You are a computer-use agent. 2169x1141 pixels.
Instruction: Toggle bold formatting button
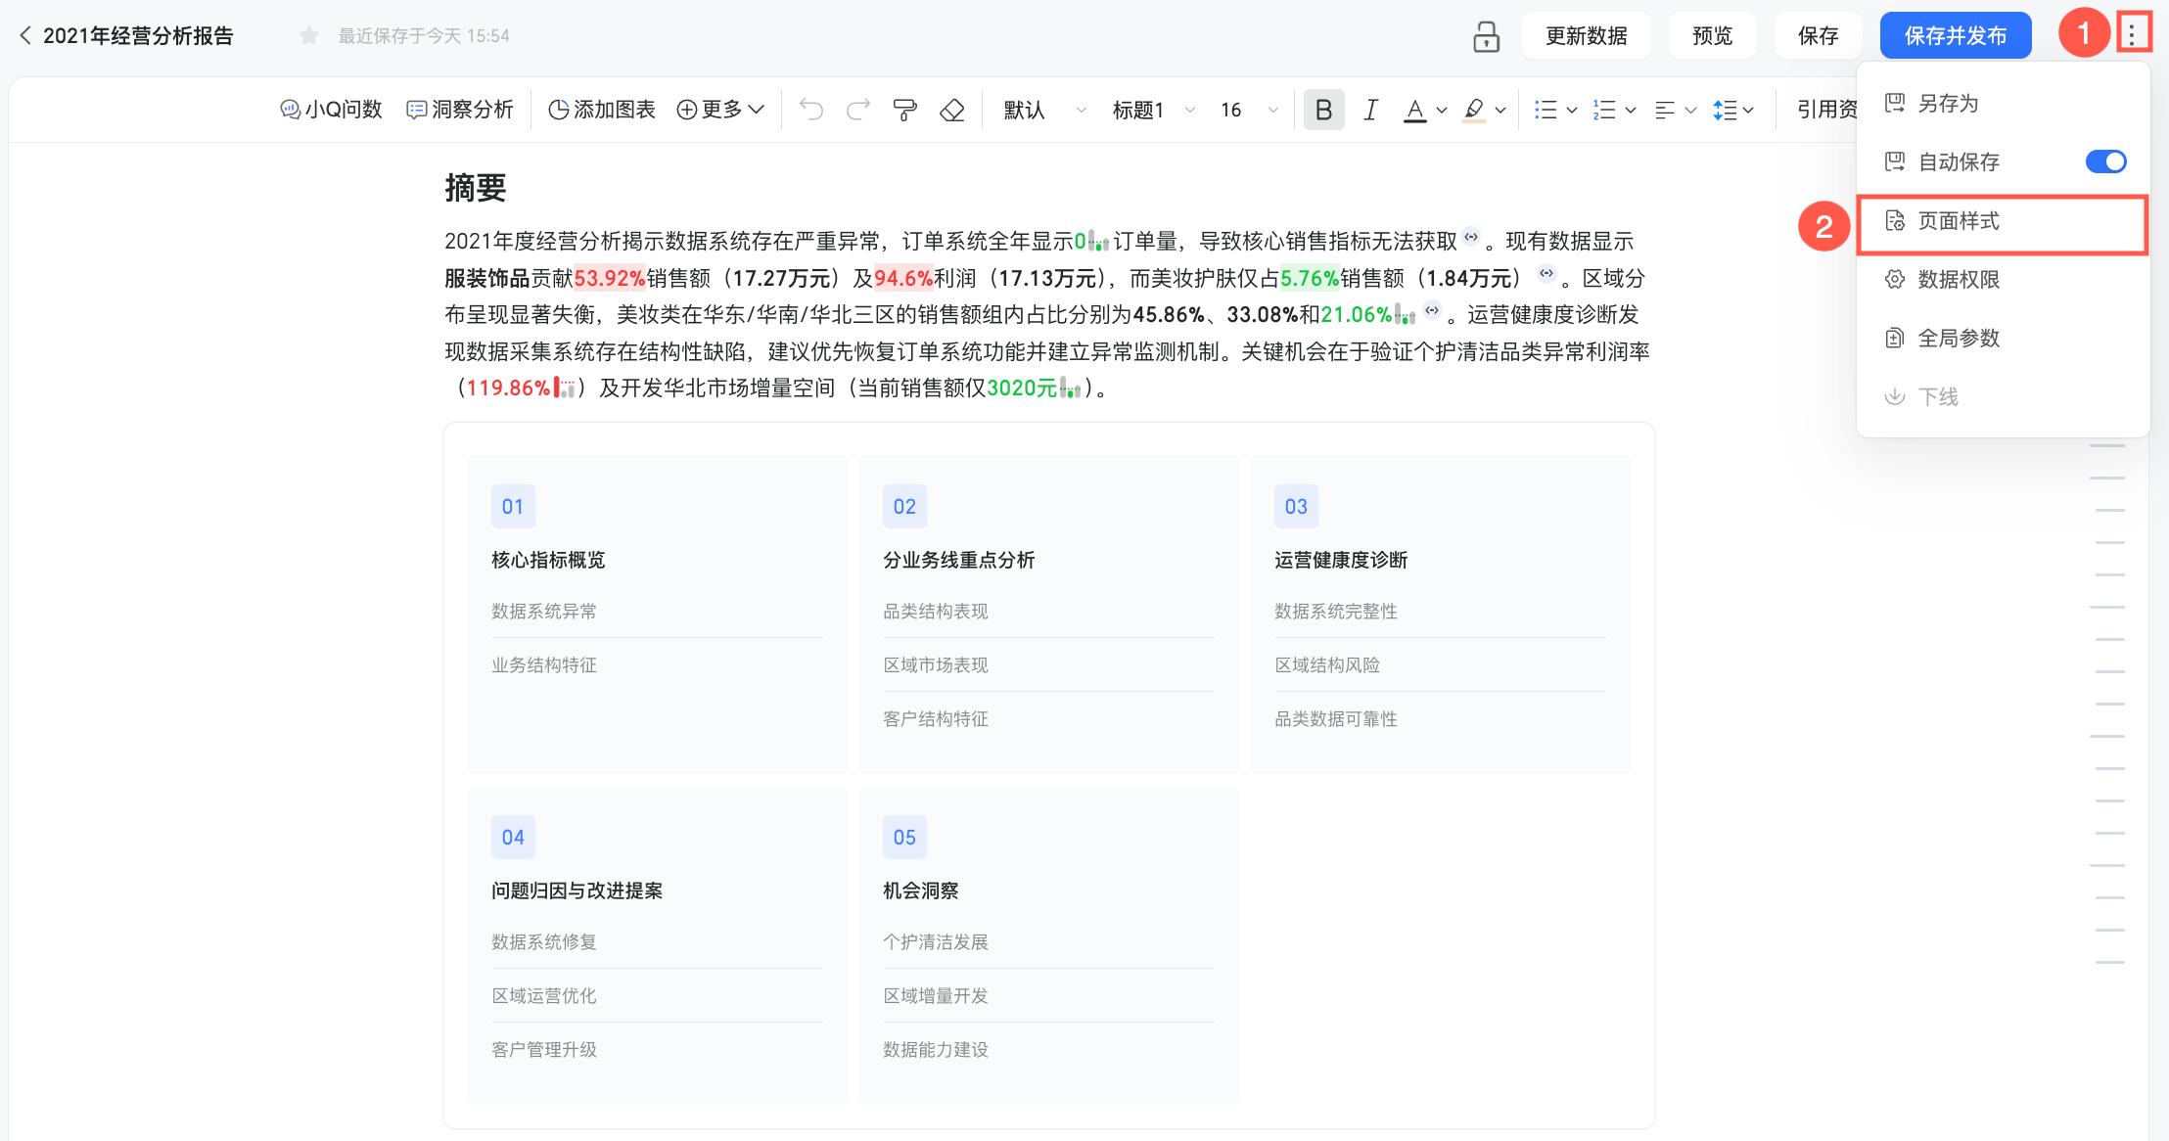click(1323, 110)
